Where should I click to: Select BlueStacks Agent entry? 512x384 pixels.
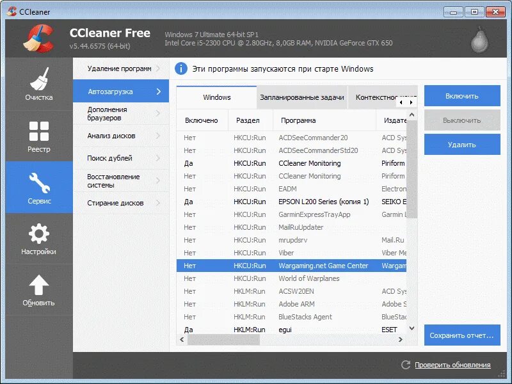(292, 317)
